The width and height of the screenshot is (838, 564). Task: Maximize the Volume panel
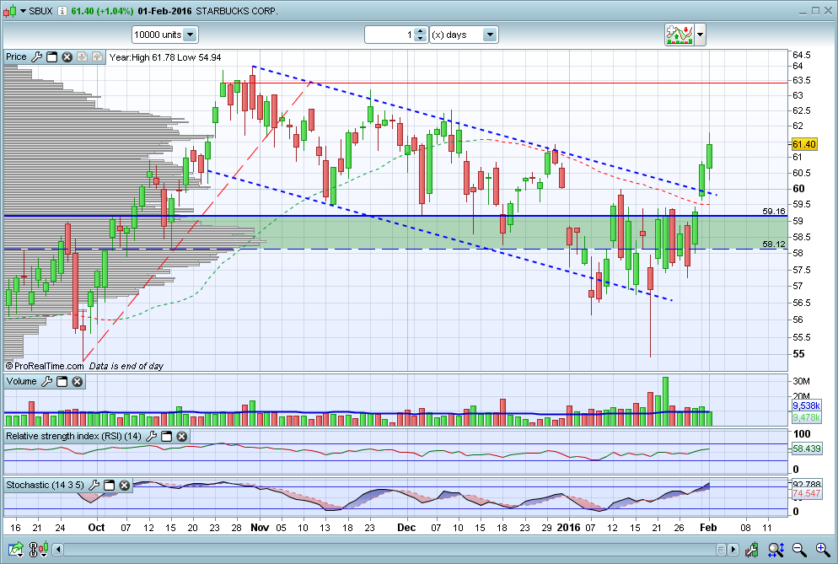tap(62, 381)
